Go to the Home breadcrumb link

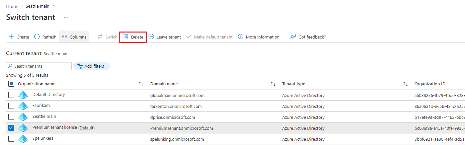[12, 6]
